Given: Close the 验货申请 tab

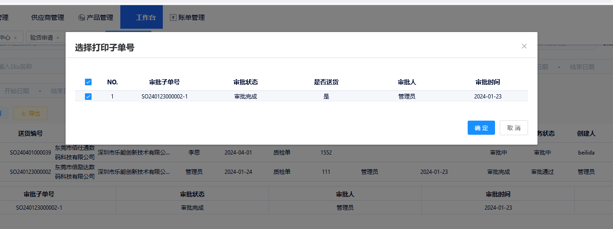Looking at the screenshot, I should tap(58, 38).
